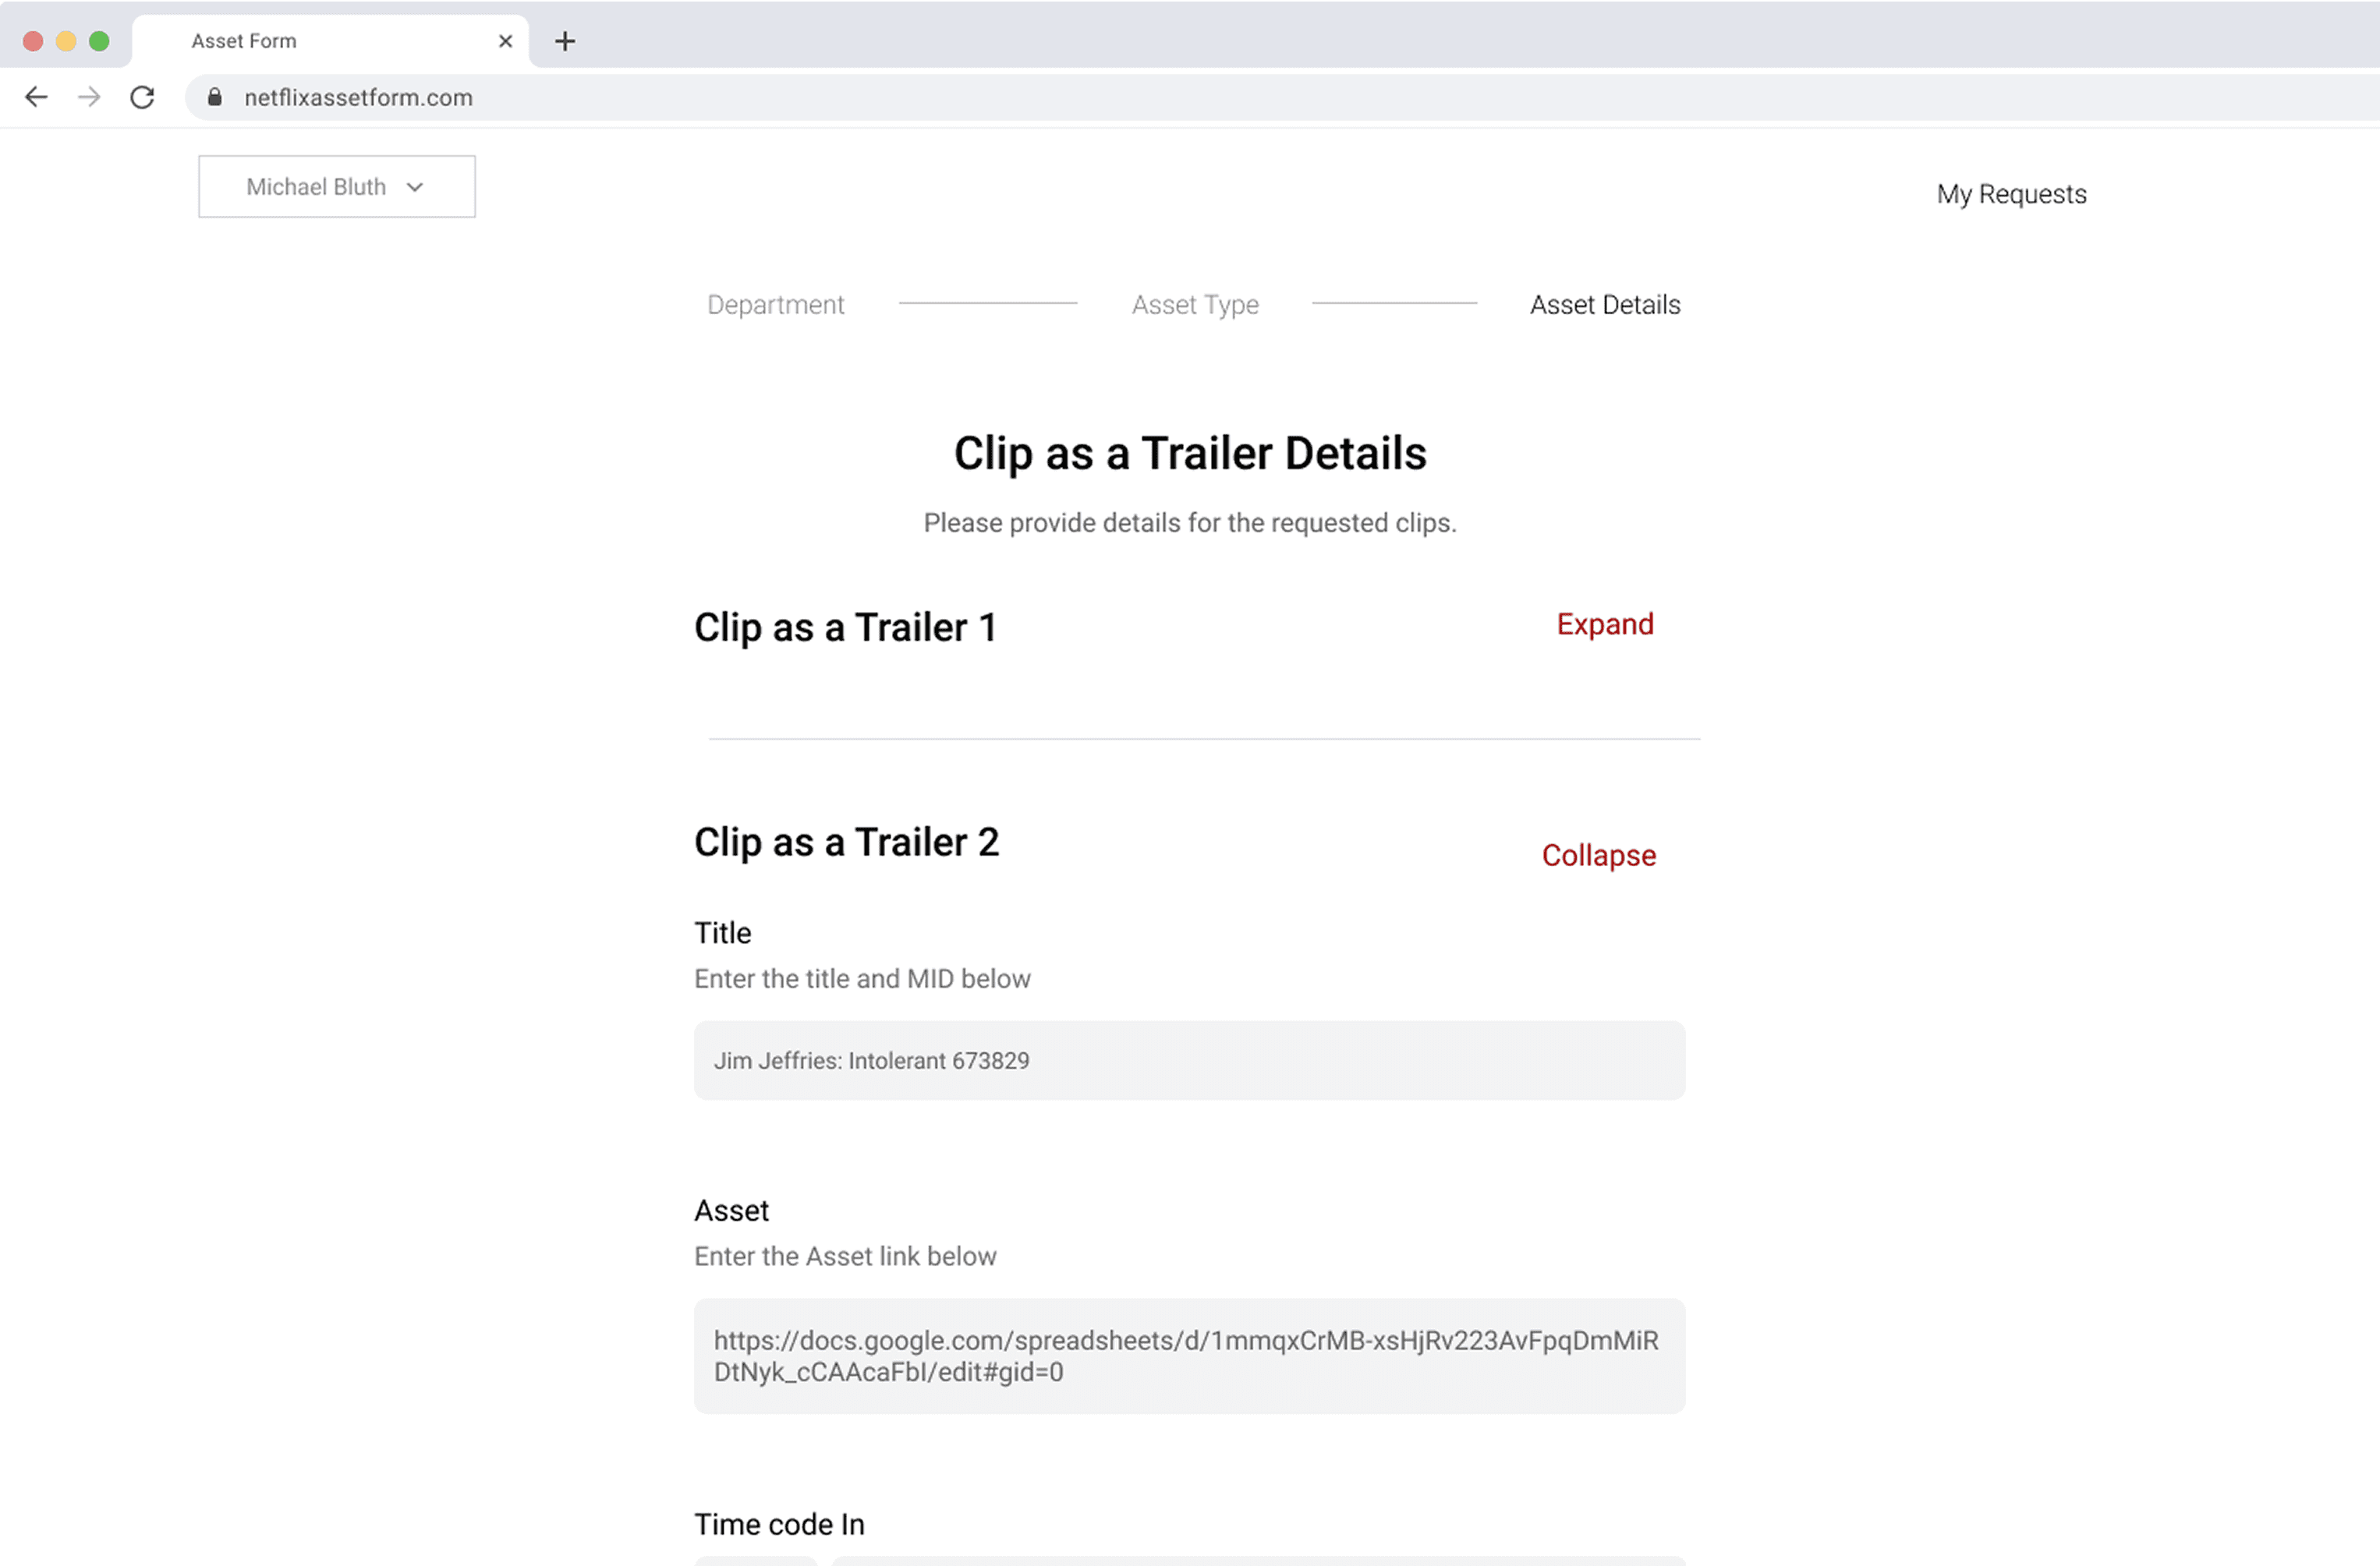Image resolution: width=2380 pixels, height=1566 pixels.
Task: Open a new tab with the plus icon
Action: pos(565,41)
